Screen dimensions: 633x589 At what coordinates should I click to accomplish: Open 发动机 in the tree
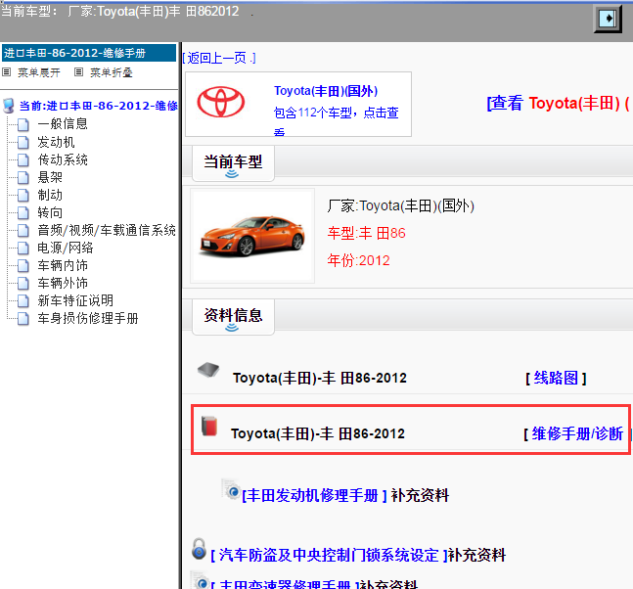tap(56, 142)
